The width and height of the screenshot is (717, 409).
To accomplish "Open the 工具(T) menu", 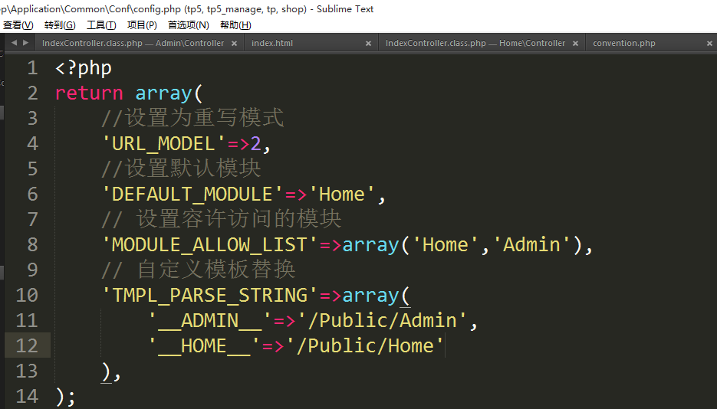I will (x=101, y=25).
